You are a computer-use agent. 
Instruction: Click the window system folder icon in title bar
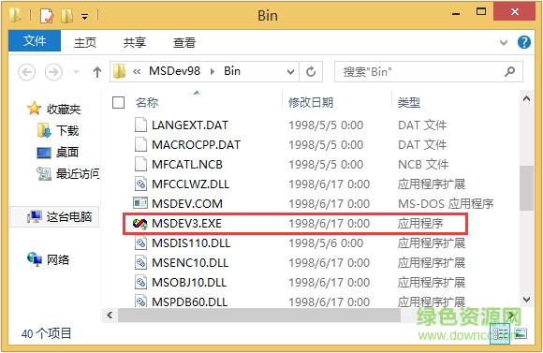click(x=15, y=15)
